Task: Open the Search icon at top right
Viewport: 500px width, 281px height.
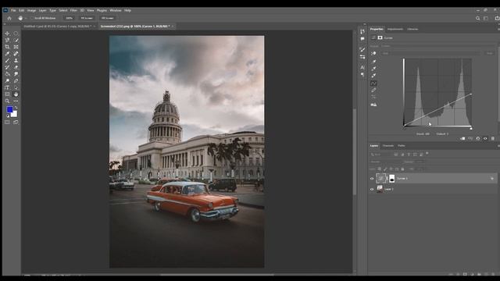Action: pyautogui.click(x=477, y=19)
